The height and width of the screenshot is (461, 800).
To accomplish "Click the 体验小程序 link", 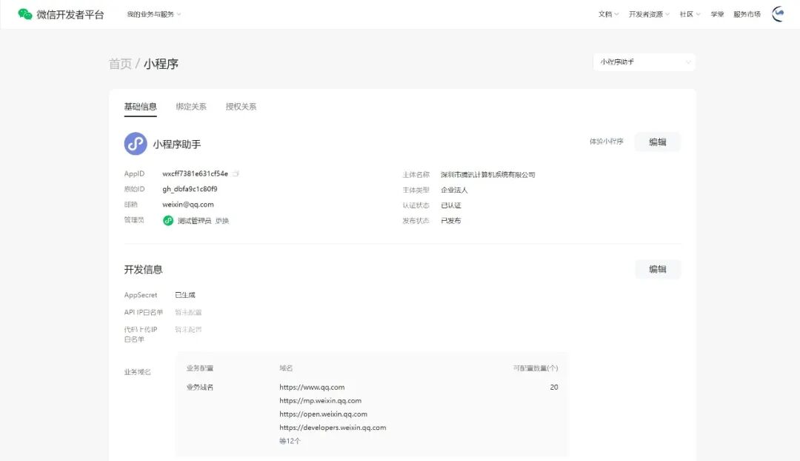I will (x=606, y=142).
